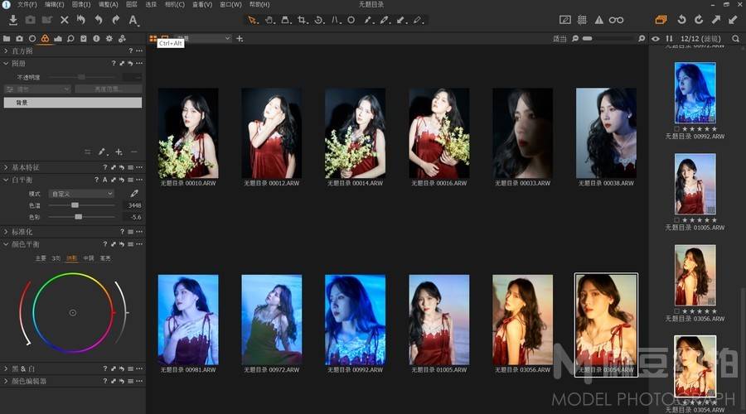
Task: Click the X delete icon in toolbar
Action: tap(64, 20)
